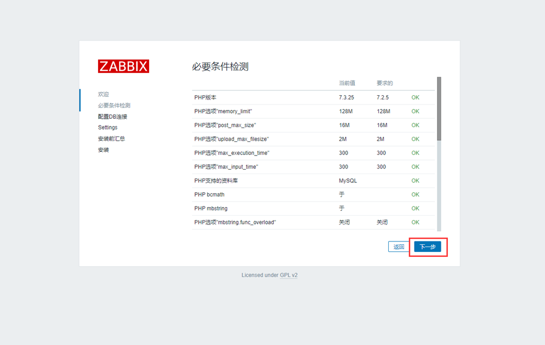Click the 返回 button
Image resolution: width=545 pixels, height=345 pixels.
399,247
